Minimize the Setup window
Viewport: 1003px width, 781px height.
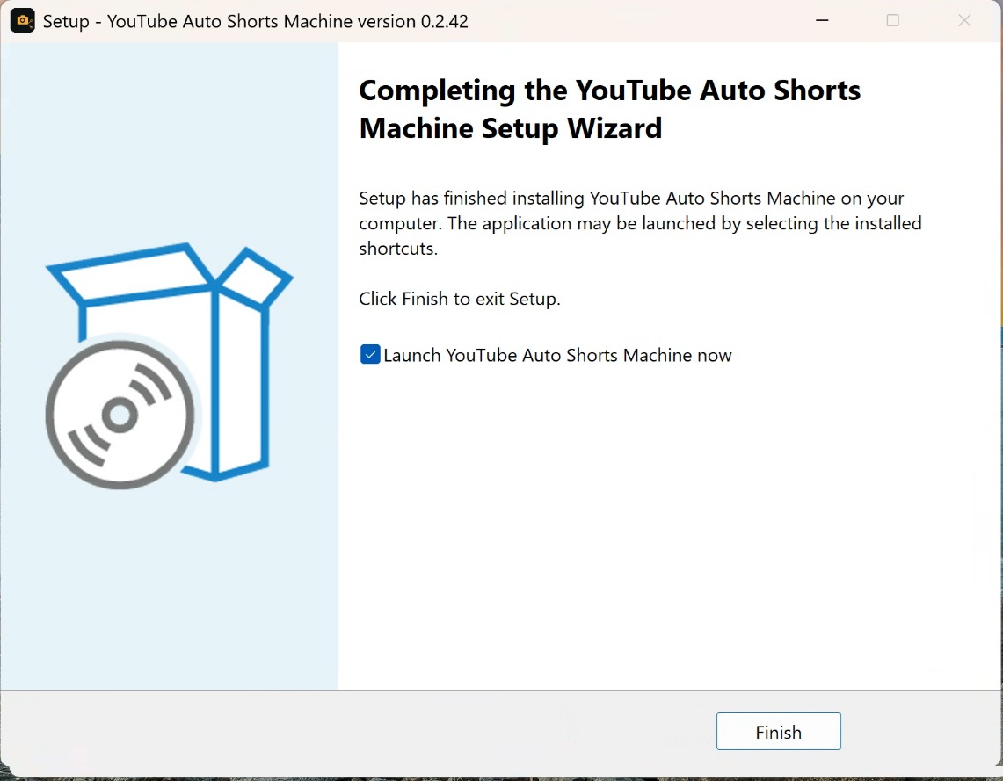(x=822, y=20)
